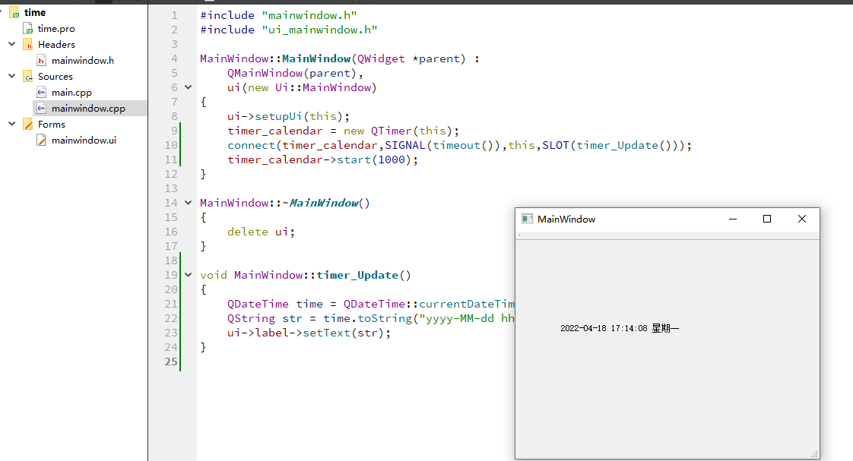Open the time.pro file icon
Screen dimensions: 853x461
coord(27,28)
